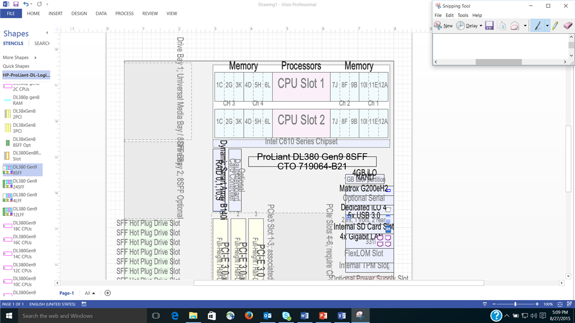Toggle macro recording icon in status bar
575x323 pixels.
pos(84,304)
